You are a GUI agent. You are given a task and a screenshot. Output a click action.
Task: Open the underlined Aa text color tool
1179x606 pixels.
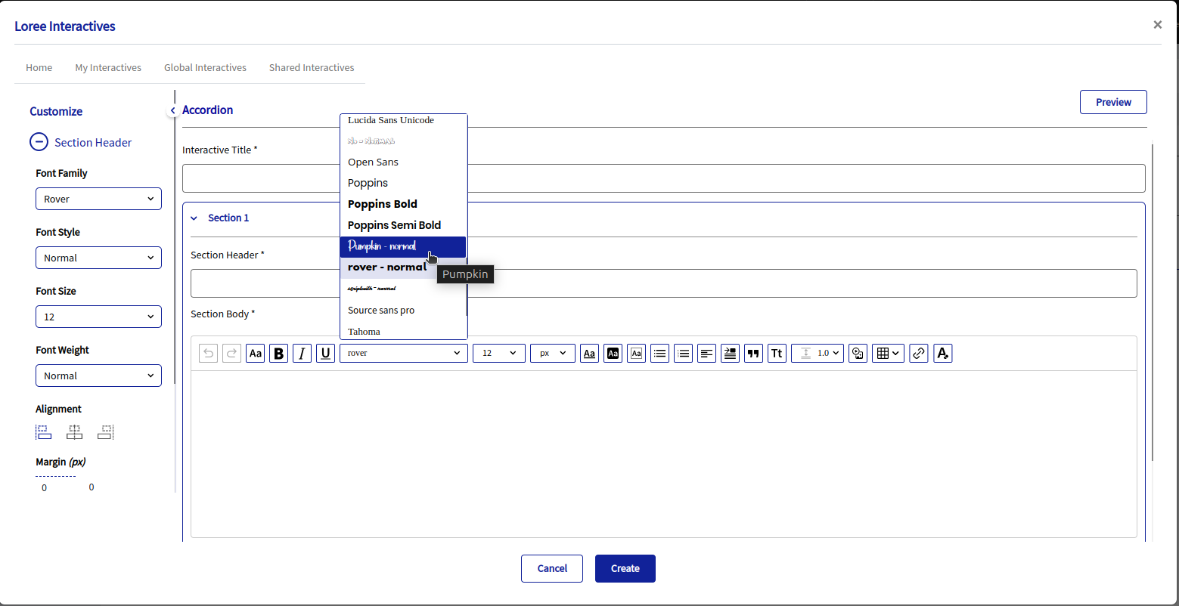coord(590,353)
